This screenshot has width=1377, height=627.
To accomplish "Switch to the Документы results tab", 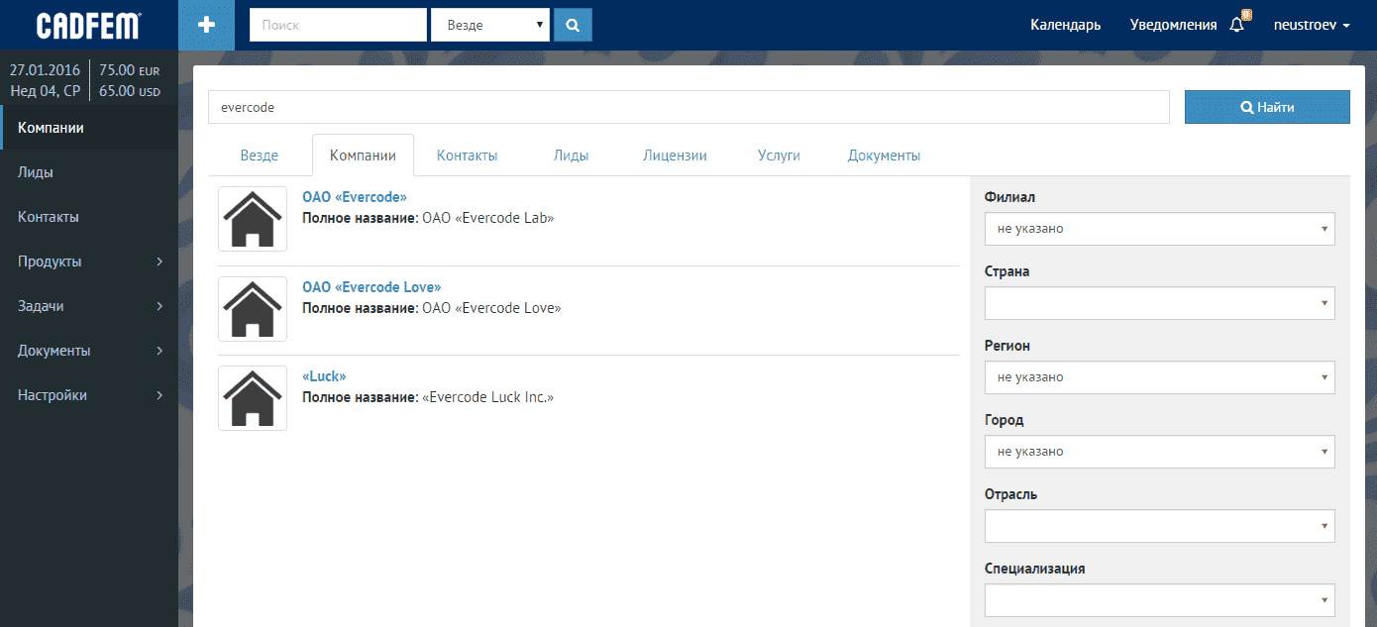I will [x=884, y=156].
